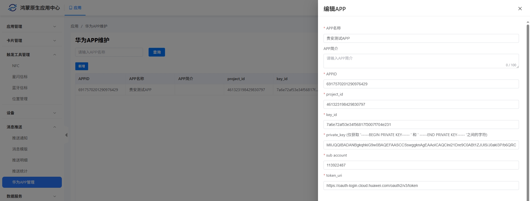Collapse the sidebar using the arrow handle

click(66, 135)
